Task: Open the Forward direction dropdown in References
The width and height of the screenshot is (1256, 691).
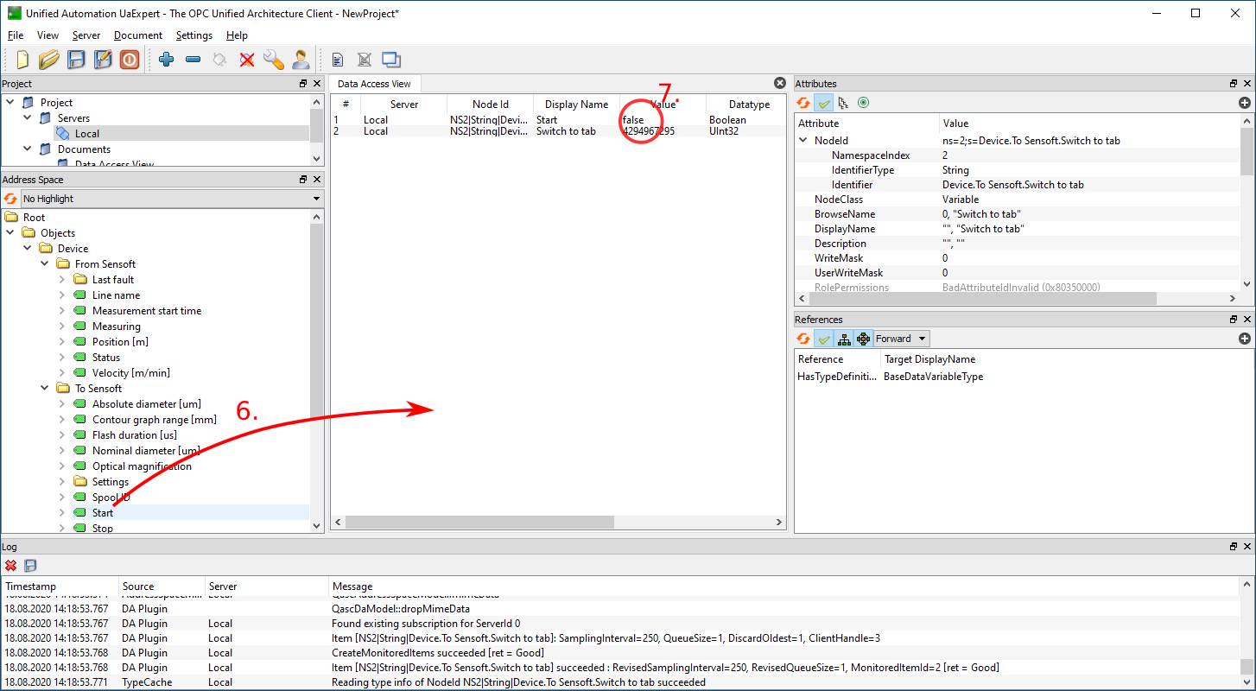Action: [x=901, y=339]
